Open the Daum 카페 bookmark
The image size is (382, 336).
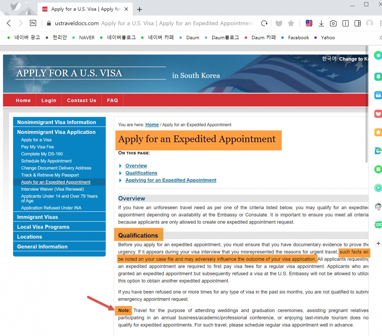261,37
